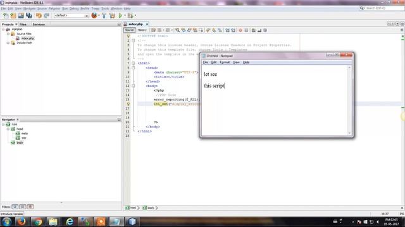Click the Open Project toolbar icon
This screenshot has height=227, width=405.
[x=21, y=15]
